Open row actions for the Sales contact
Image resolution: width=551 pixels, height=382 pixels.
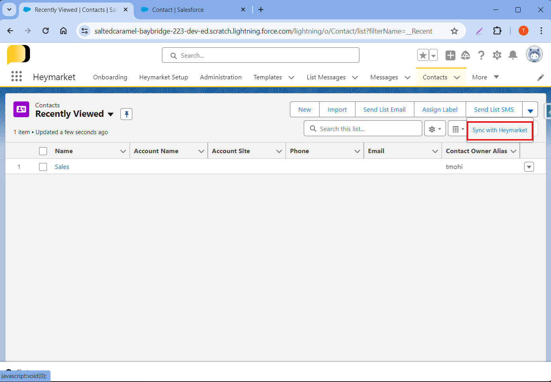pos(529,167)
